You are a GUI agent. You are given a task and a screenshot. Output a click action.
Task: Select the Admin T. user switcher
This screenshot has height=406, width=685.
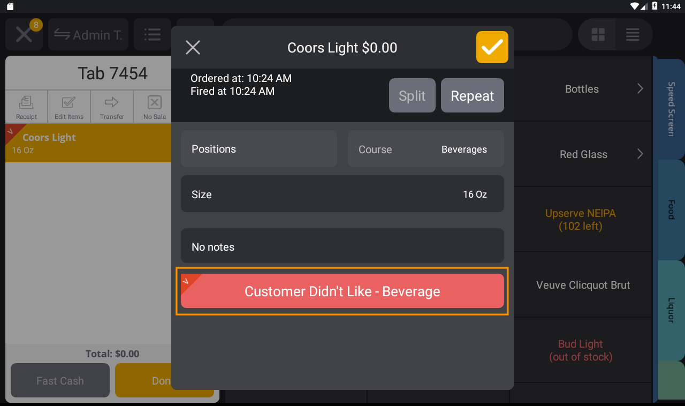(88, 34)
